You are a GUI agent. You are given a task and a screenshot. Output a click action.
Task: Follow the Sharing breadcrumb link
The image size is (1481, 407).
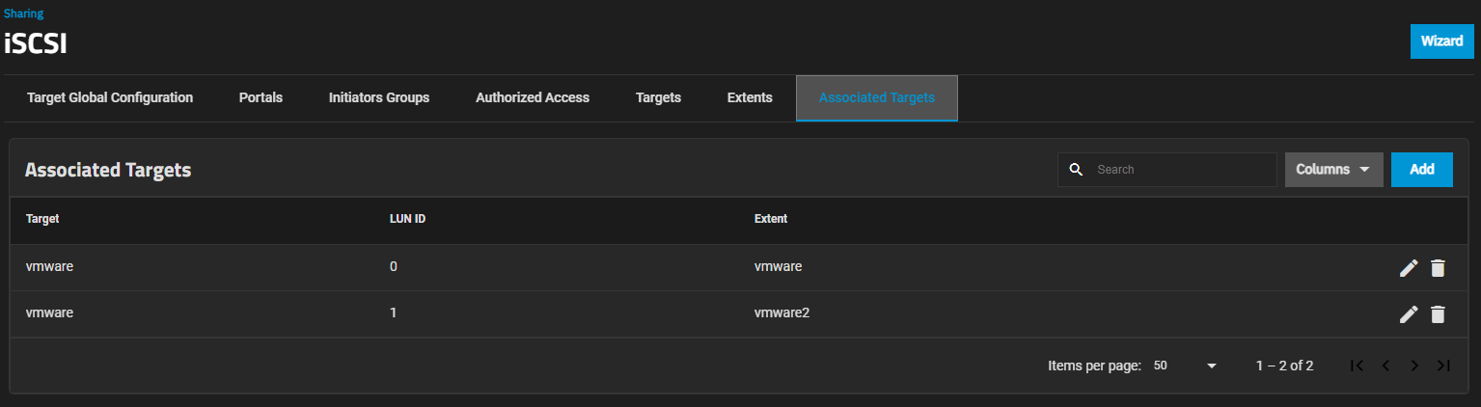click(23, 14)
